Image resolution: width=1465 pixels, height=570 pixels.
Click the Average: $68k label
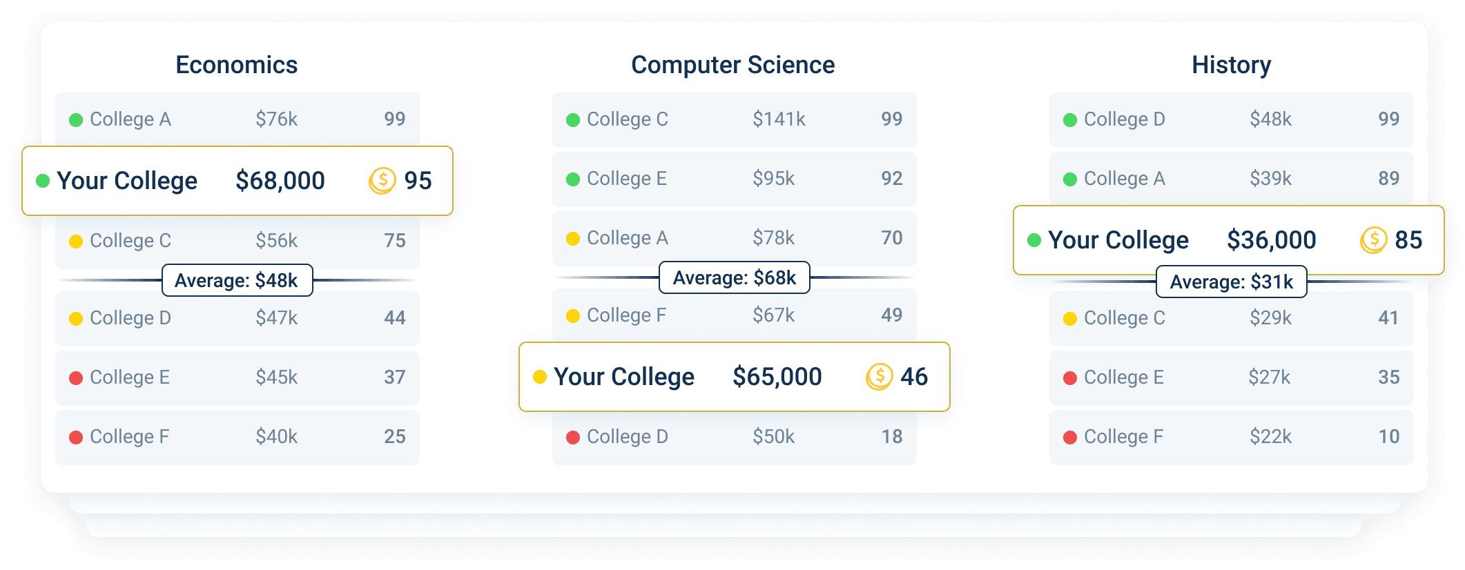(735, 277)
